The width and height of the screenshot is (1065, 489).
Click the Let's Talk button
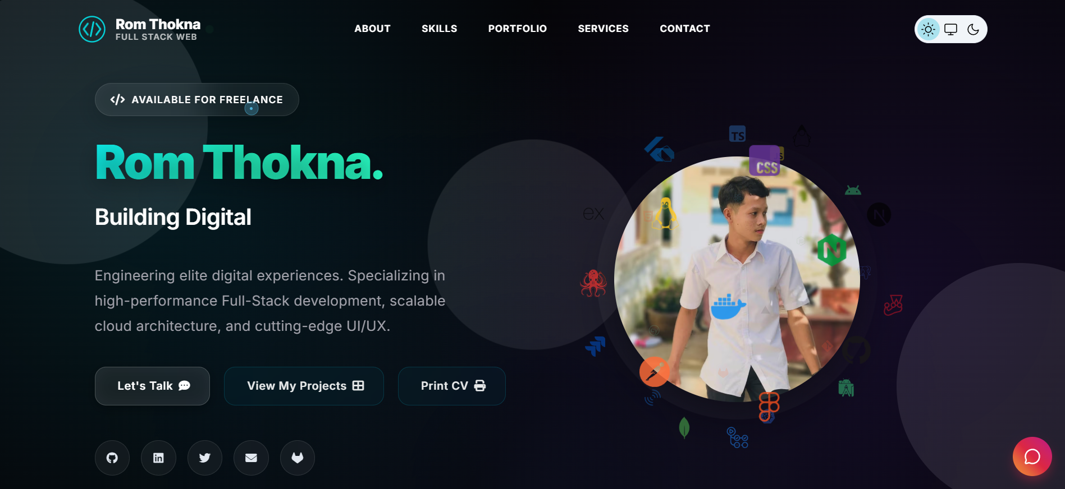[152, 386]
